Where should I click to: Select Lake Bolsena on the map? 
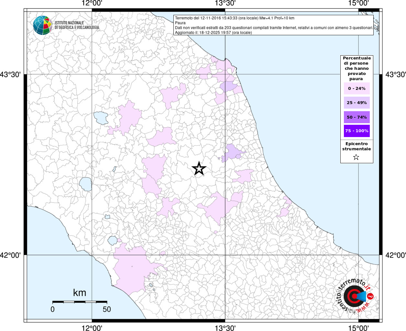pyautogui.click(x=86, y=184)
